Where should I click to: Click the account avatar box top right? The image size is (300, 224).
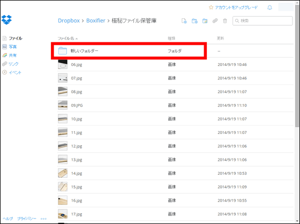(x=286, y=7)
